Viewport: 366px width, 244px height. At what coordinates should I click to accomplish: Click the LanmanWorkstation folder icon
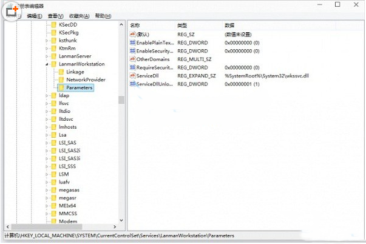54,64
